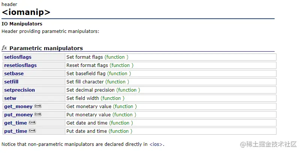Click the <ios> header link in the notice
Viewport: 302px width, 153px height.
click(x=156, y=144)
